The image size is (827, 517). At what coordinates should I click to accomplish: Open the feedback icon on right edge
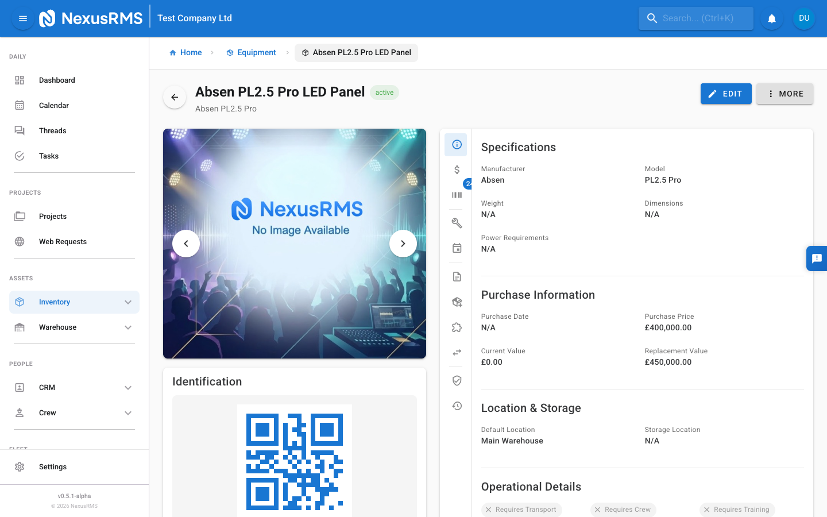pos(817,258)
